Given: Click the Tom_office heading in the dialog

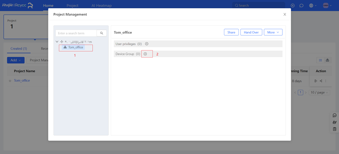Looking at the screenshot, I should (123, 32).
